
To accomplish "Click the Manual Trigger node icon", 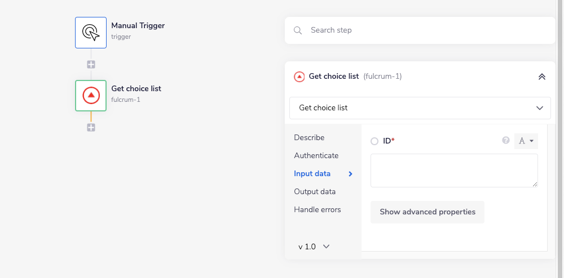I will (x=91, y=32).
